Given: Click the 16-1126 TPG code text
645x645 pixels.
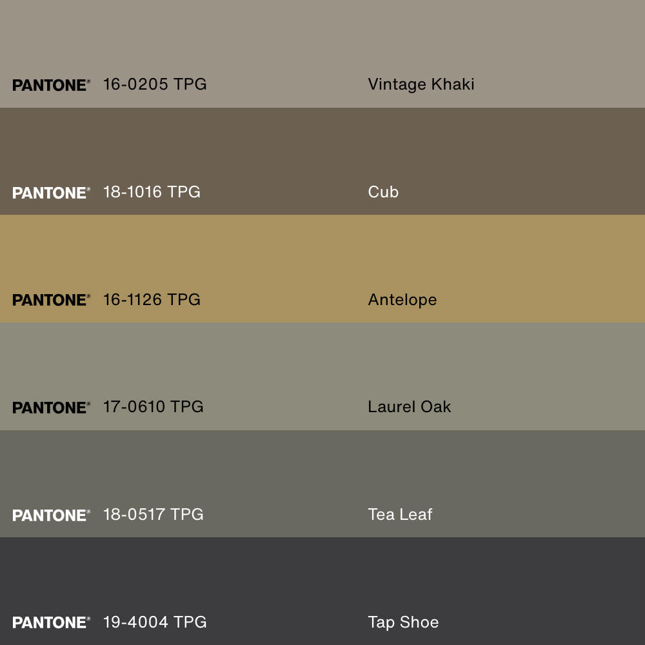Looking at the screenshot, I should tap(152, 299).
